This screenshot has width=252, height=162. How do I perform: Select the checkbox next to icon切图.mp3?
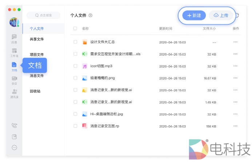[x=75, y=66]
